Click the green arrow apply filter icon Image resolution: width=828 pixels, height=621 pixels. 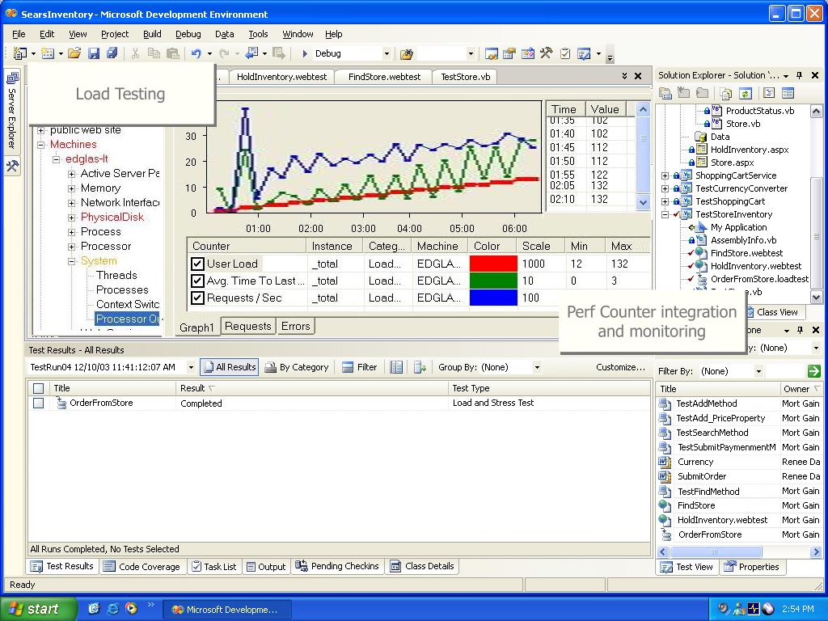813,371
